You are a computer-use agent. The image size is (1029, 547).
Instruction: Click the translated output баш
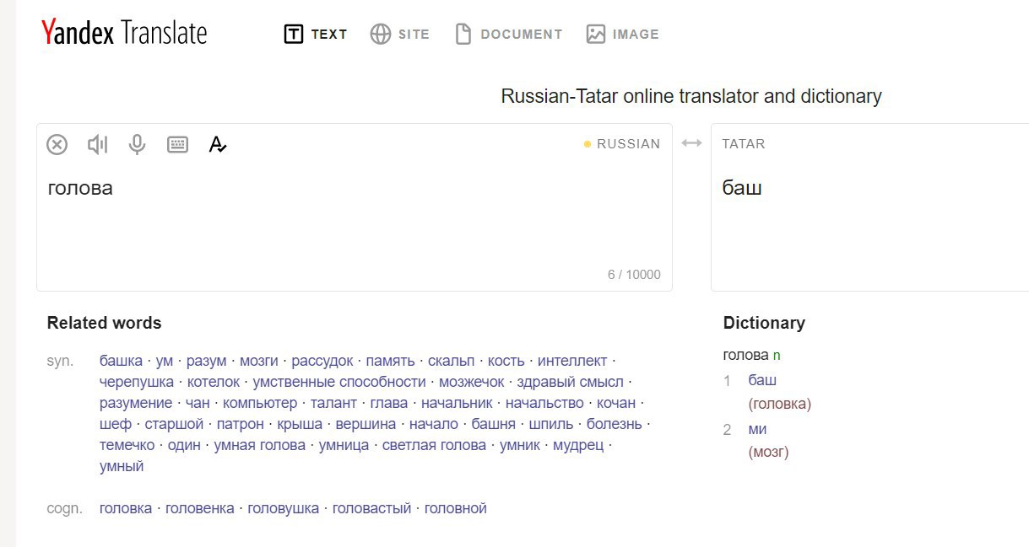(742, 187)
